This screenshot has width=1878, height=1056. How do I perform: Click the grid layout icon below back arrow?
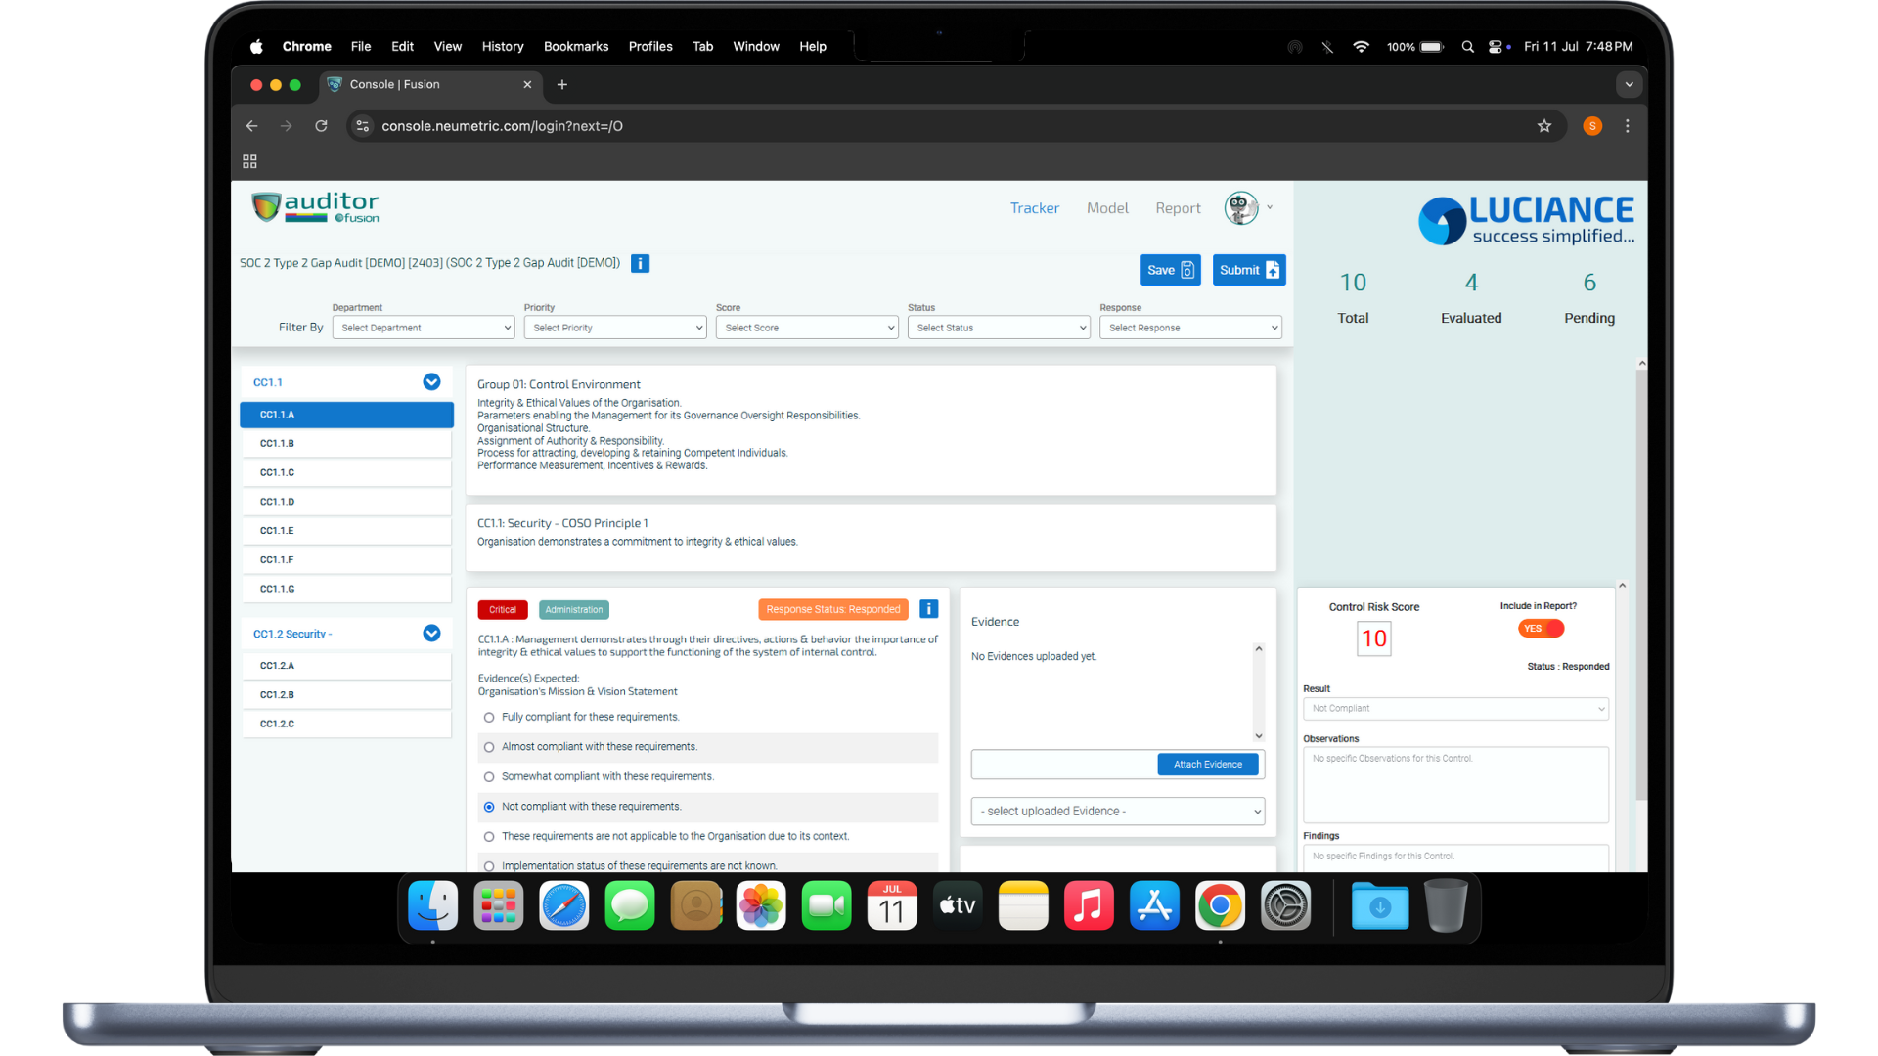coord(249,160)
